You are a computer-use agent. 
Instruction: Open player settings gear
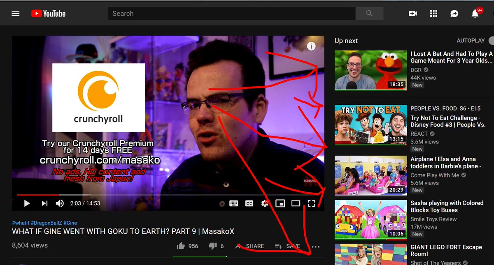265,203
